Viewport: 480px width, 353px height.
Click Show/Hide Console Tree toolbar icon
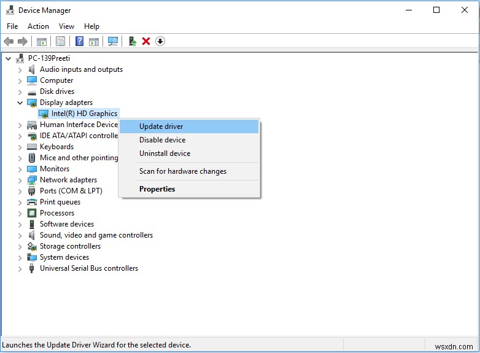tap(42, 41)
